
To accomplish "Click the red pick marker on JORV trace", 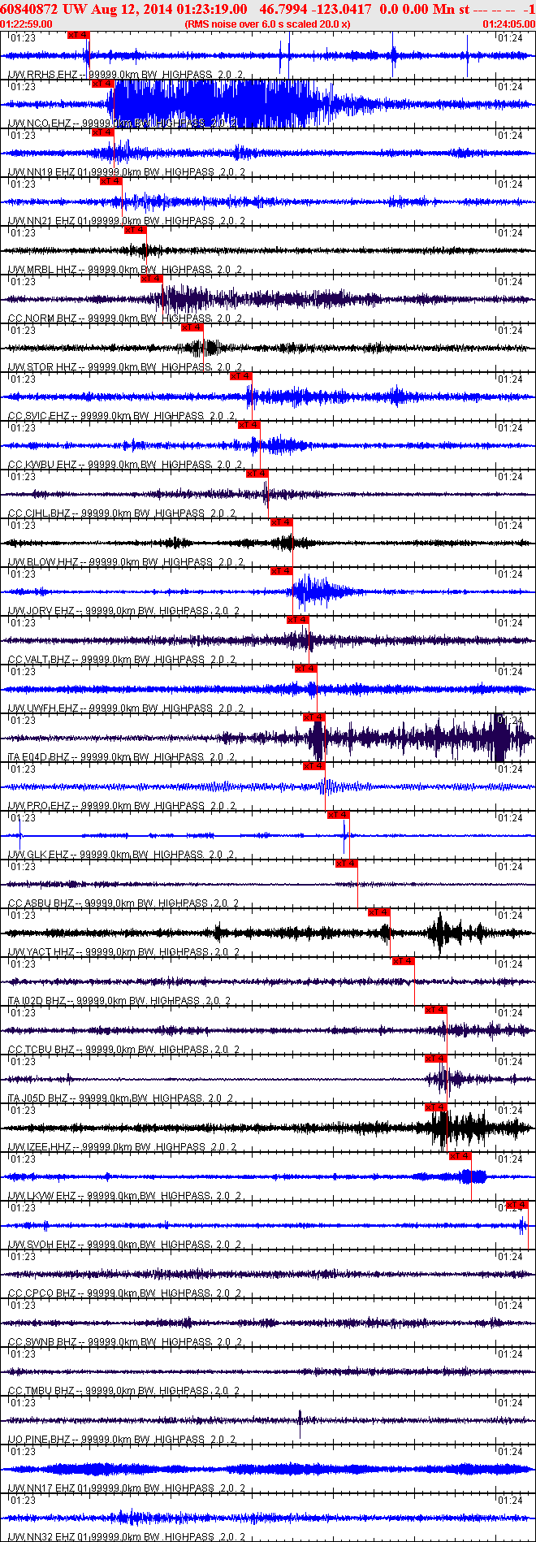I will pos(281,571).
